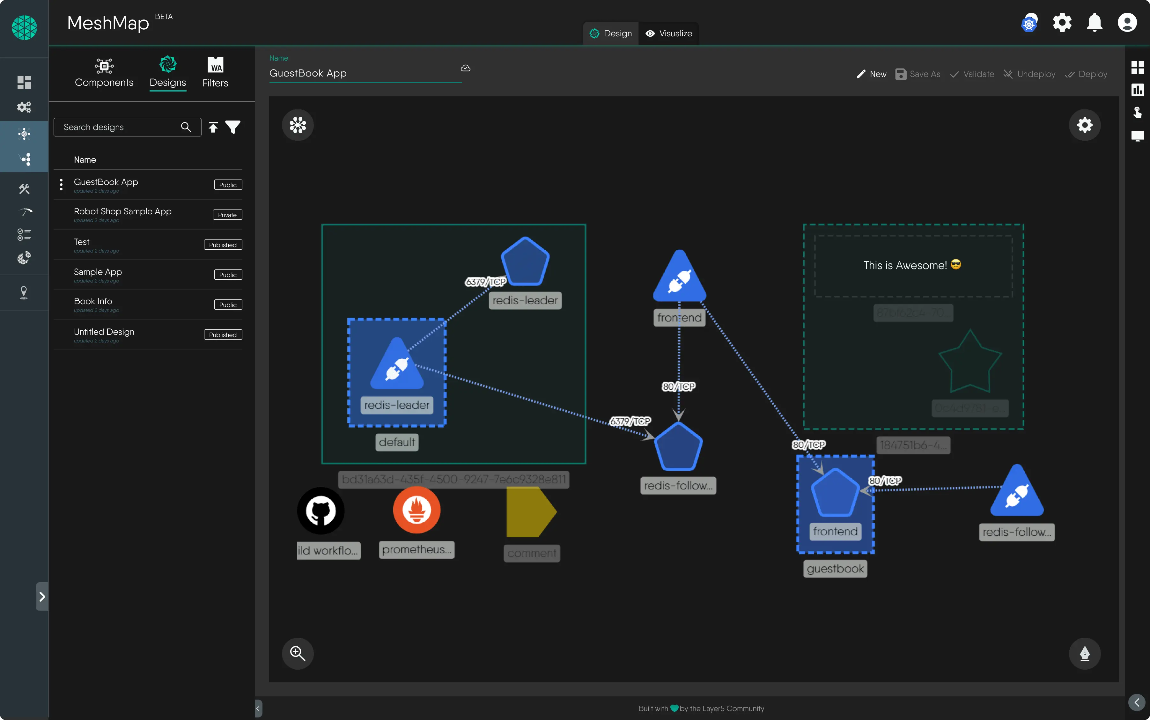Click inside the design name input field

[x=362, y=73]
